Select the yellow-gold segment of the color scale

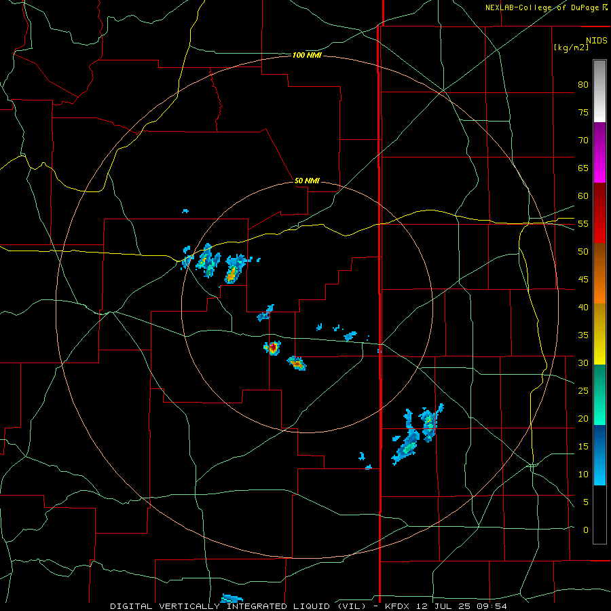599,334
